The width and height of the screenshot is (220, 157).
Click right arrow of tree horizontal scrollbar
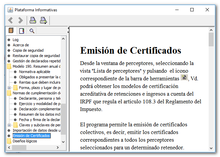pyautogui.click(x=58, y=148)
